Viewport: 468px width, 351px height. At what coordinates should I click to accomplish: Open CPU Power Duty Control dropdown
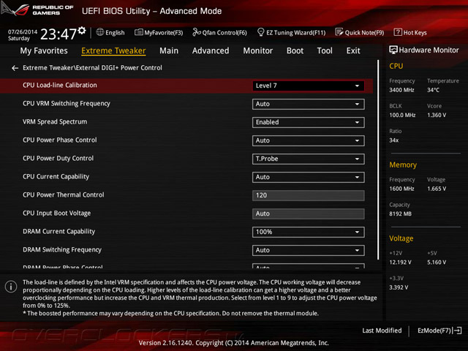(309, 159)
